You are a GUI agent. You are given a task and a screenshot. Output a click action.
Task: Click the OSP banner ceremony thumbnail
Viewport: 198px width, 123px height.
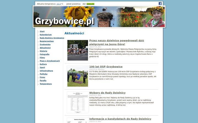coord(78,76)
